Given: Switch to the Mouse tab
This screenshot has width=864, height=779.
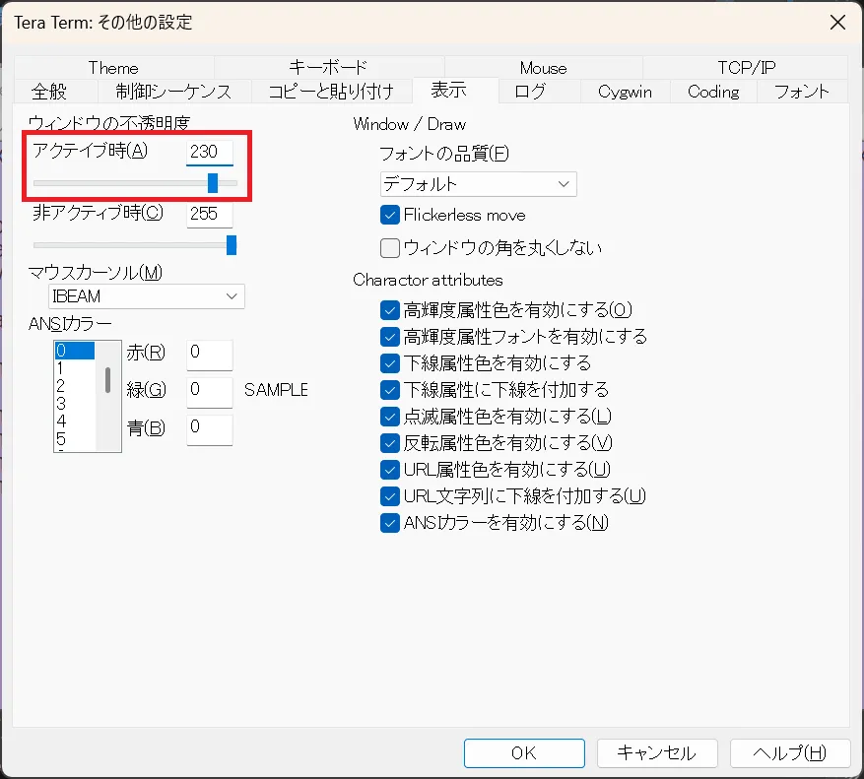Looking at the screenshot, I should click(x=543, y=68).
